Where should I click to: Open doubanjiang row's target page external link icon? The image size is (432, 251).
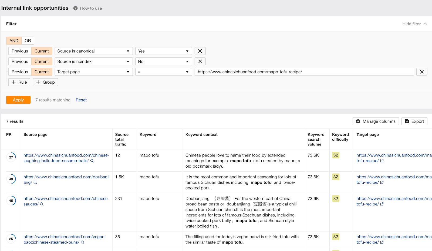tap(382, 182)
